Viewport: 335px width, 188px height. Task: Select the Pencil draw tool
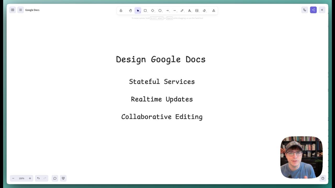[182, 10]
